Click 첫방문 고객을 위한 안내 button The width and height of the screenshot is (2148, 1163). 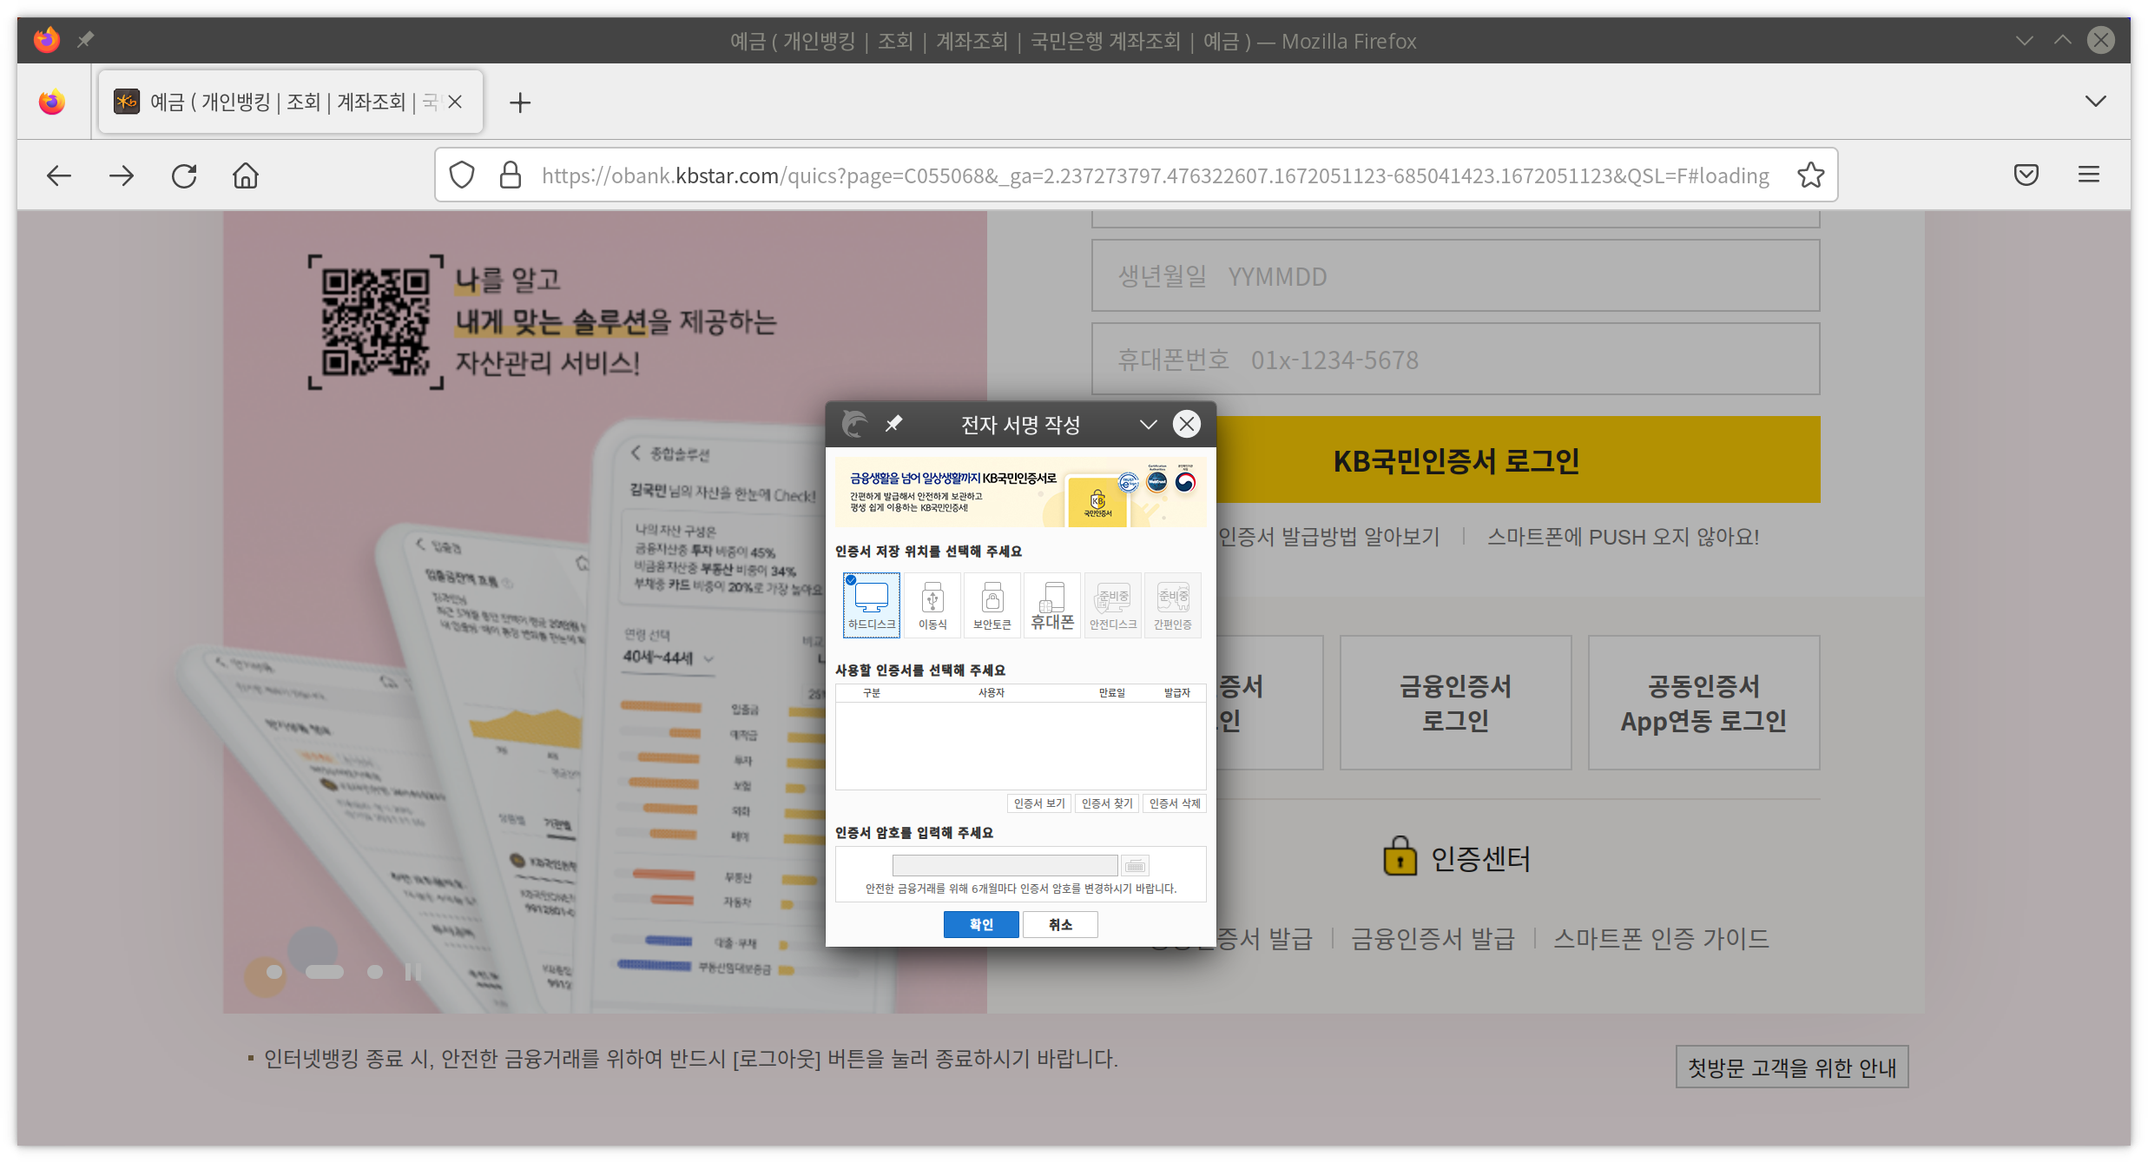(1791, 1067)
